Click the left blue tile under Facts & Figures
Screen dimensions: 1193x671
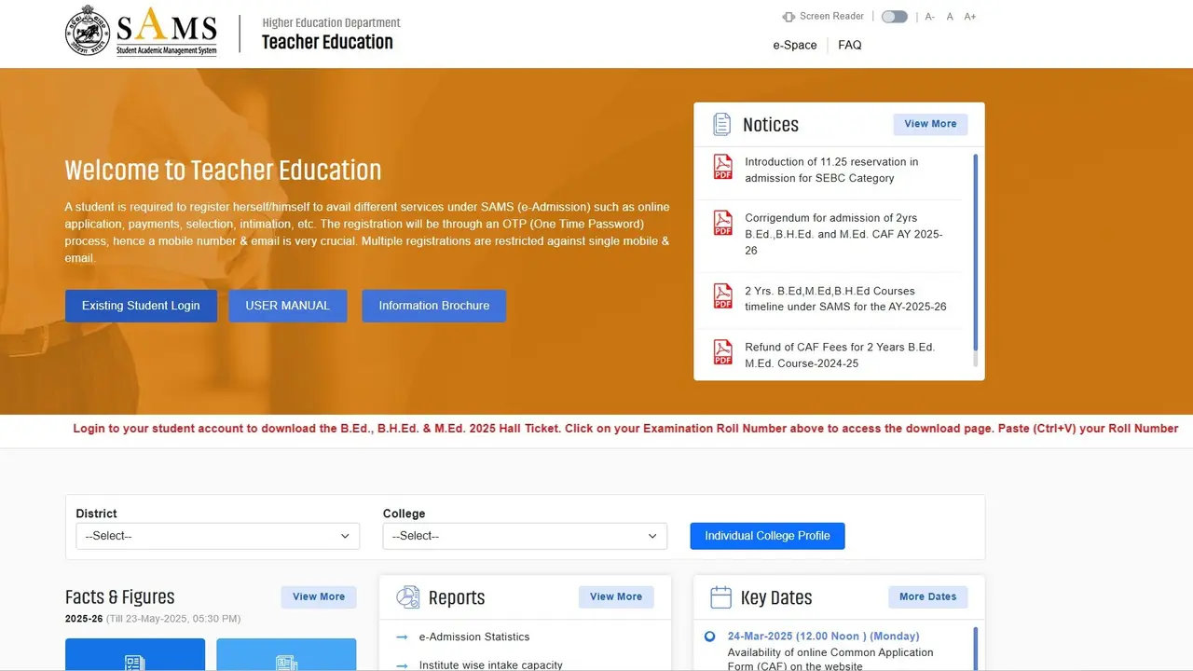[135, 655]
